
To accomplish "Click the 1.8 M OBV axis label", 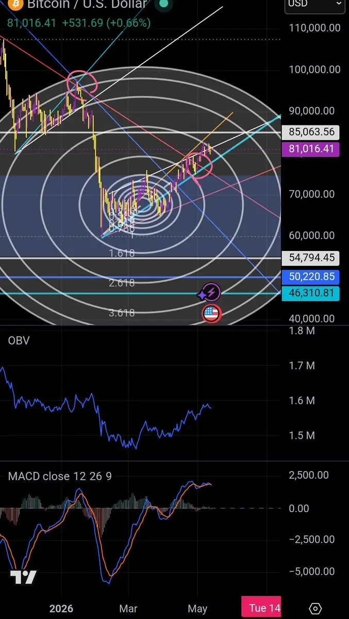I will point(302,331).
